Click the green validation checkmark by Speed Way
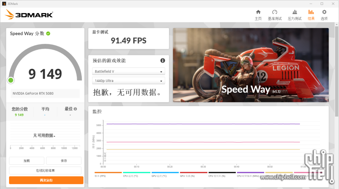Image resolution: width=339 pixels, height=189 pixels. coord(48,34)
